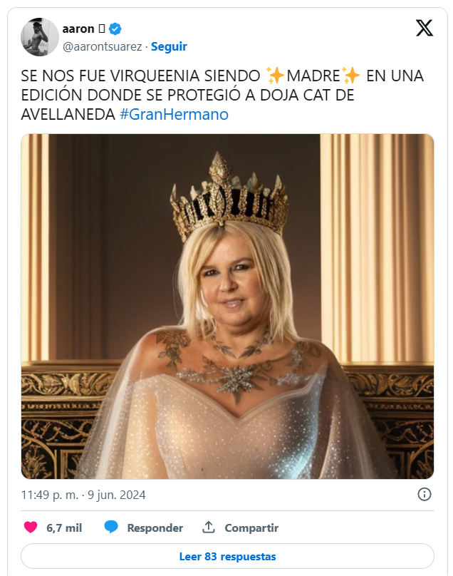Viewport: 453px width, 576px height.
Task: Click the blue reply bubble icon
Action: (111, 527)
